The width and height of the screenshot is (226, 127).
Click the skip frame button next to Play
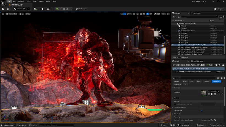pos(61,9)
